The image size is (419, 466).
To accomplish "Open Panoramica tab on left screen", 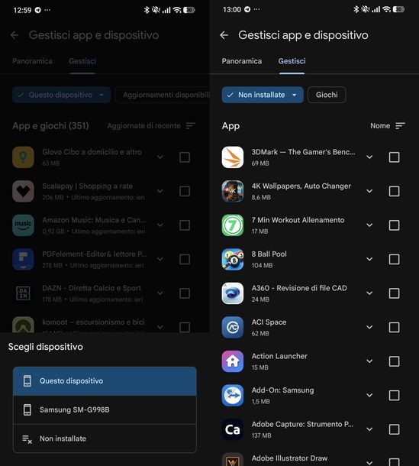I will click(32, 61).
